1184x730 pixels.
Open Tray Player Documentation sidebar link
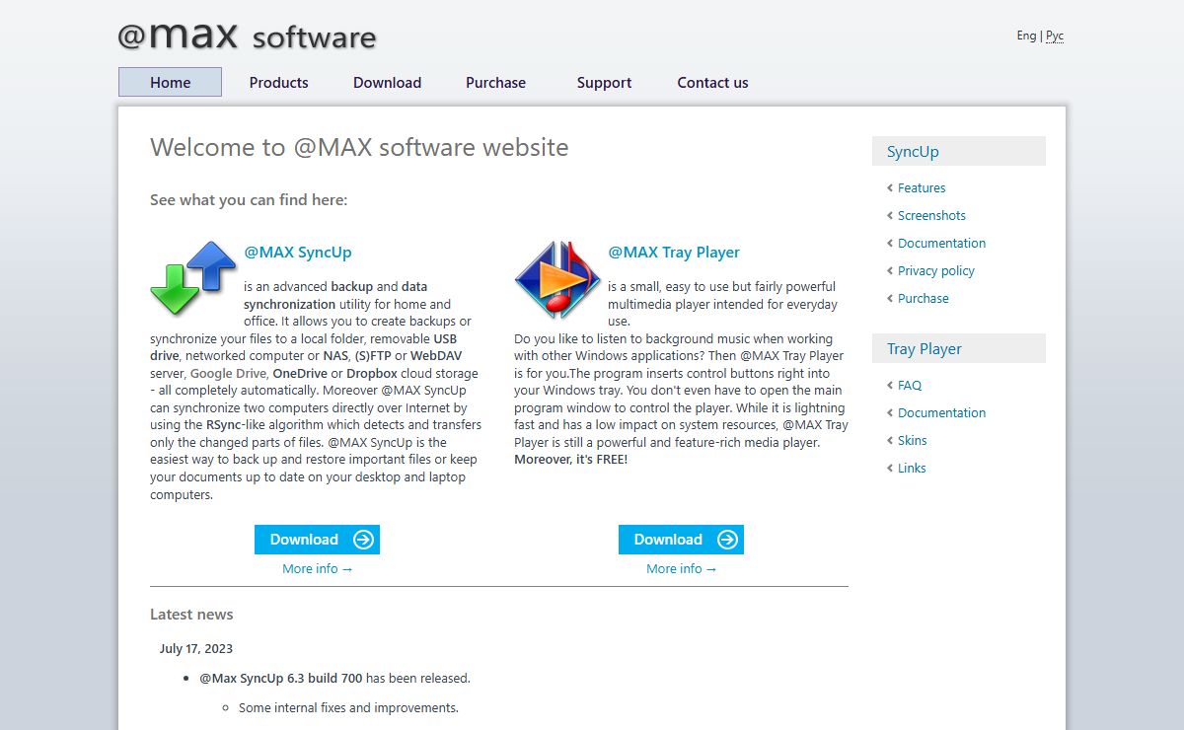point(941,413)
